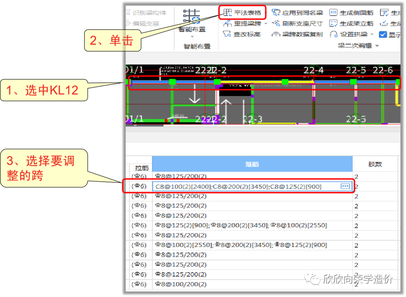Open the 平法表格 tool
The height and width of the screenshot is (297, 406).
pyautogui.click(x=242, y=12)
